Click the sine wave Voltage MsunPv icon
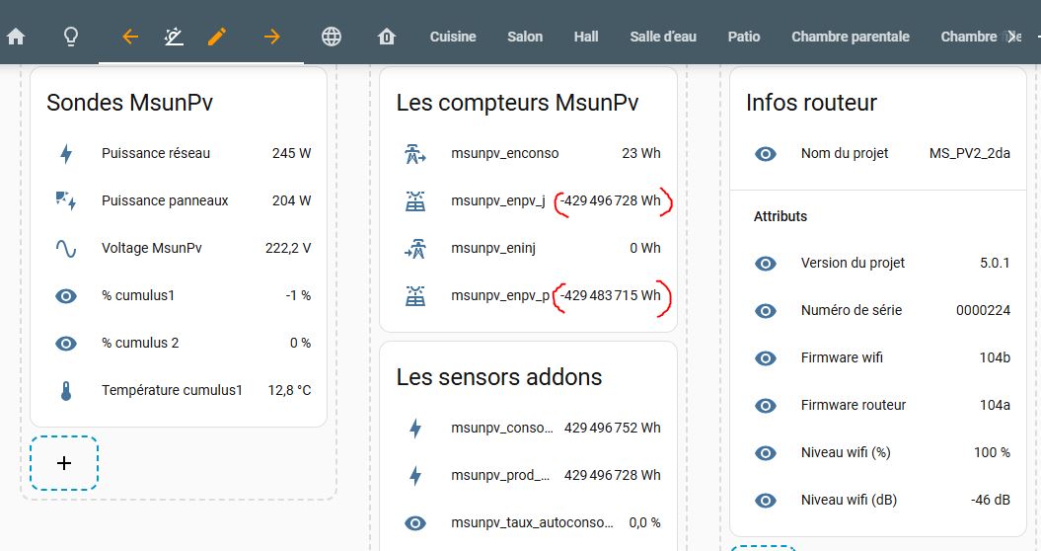This screenshot has height=551, width=1041. tap(66, 248)
